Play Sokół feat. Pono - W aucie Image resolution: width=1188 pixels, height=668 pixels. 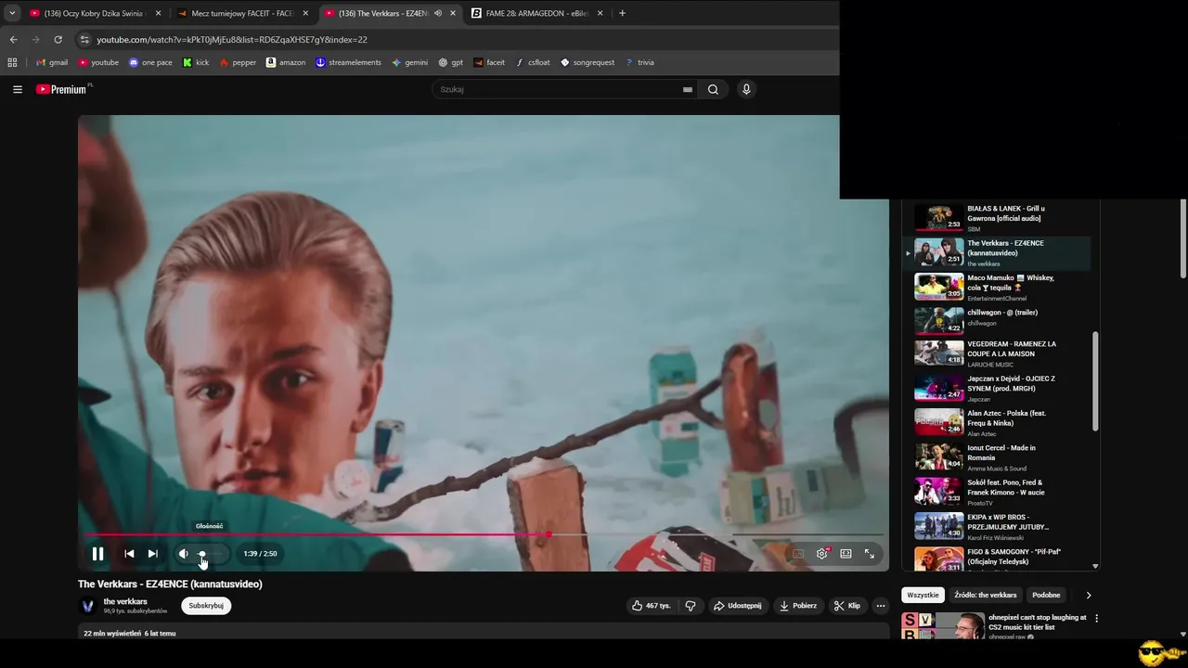click(998, 492)
